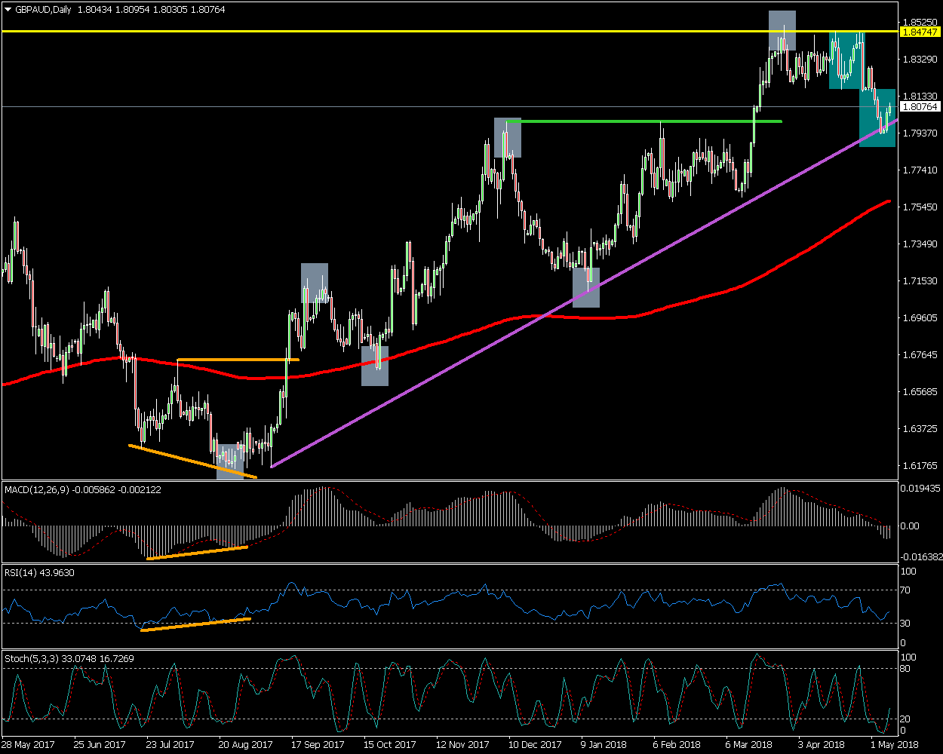This screenshot has height=754, width=943.
Task: Select the orange divergence line on MACD
Action: 196,553
